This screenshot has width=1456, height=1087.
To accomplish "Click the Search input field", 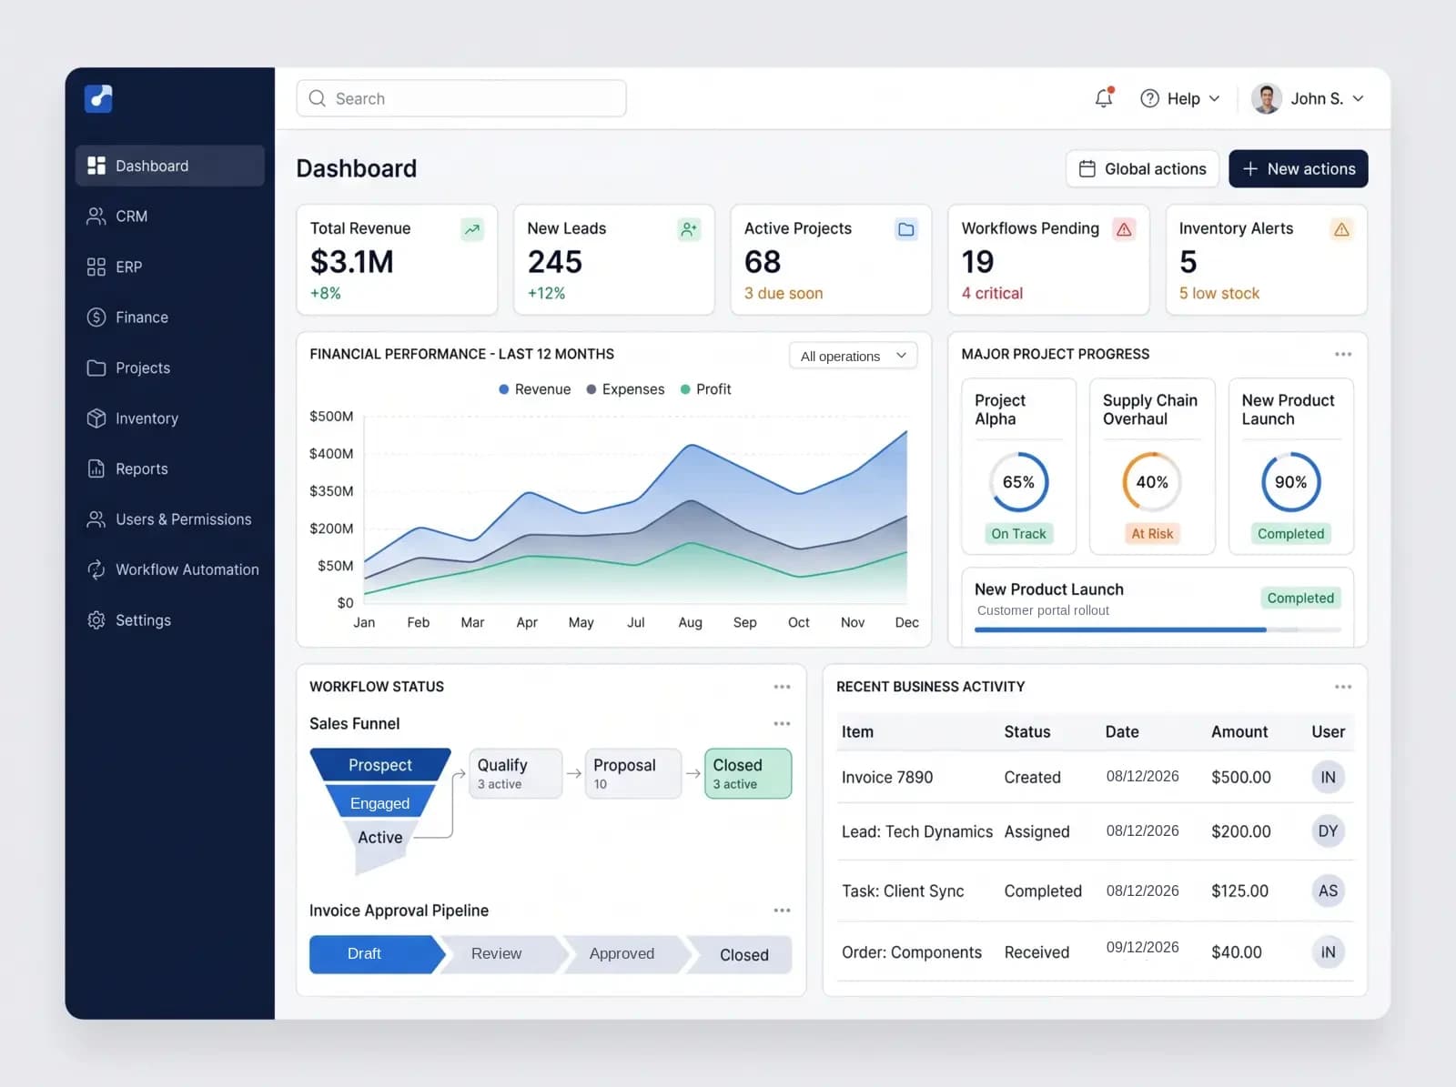I will click(461, 98).
